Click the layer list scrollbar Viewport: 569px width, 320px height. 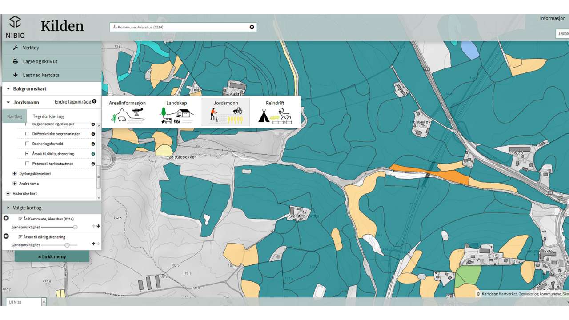tap(99, 178)
